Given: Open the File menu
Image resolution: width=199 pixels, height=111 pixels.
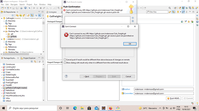Looking at the screenshot, I should [x=2, y=4].
